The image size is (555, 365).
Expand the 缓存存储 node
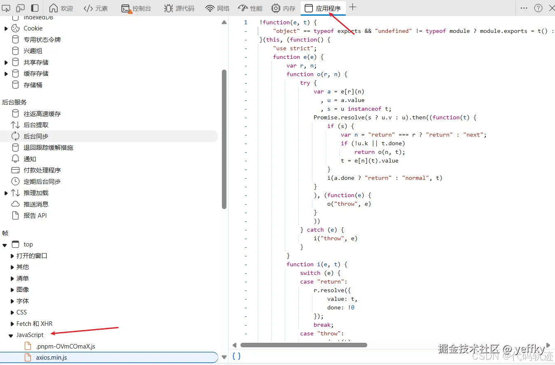coord(6,74)
